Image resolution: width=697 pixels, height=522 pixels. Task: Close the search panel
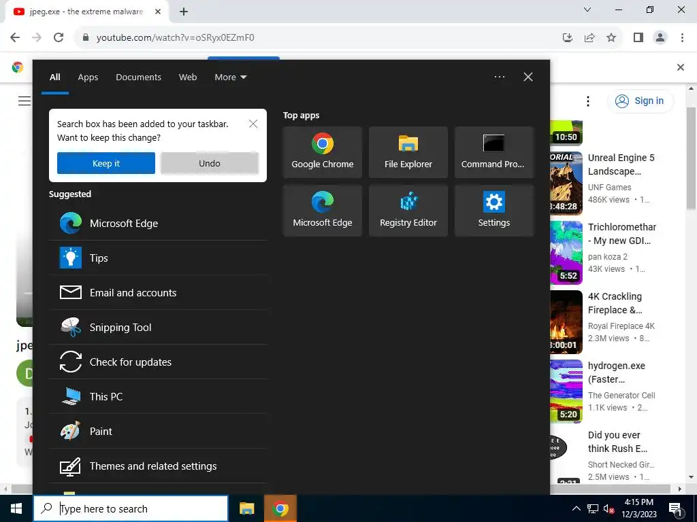click(x=528, y=77)
